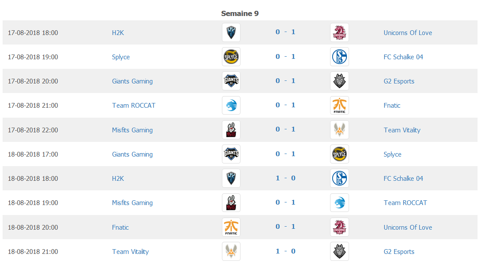Open Team Vitality logo in the 17-08 22:00 row
The image size is (481, 263).
tap(339, 130)
